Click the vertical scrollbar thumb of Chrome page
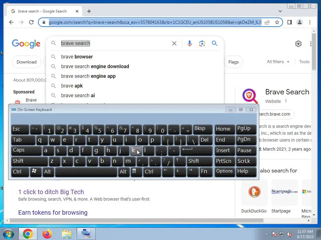 (x=314, y=52)
